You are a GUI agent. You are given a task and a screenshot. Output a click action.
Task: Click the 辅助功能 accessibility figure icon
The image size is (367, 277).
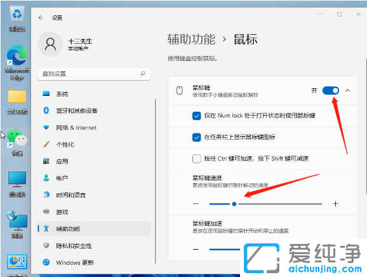click(x=46, y=229)
